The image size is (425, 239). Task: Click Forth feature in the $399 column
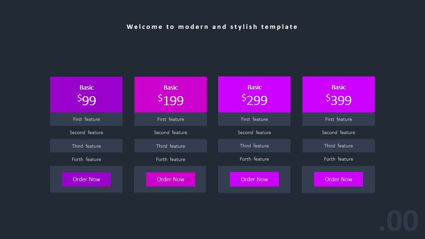pos(338,159)
